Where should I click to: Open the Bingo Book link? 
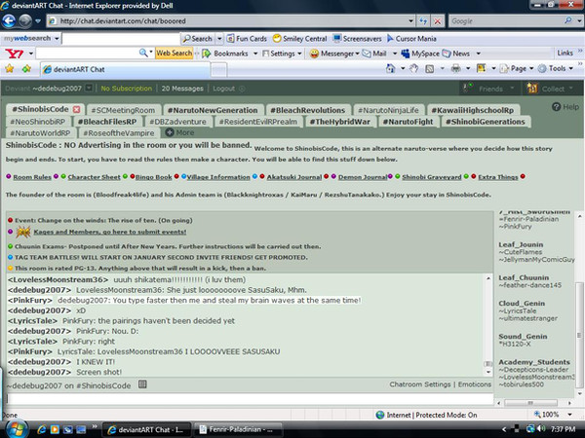[154, 177]
